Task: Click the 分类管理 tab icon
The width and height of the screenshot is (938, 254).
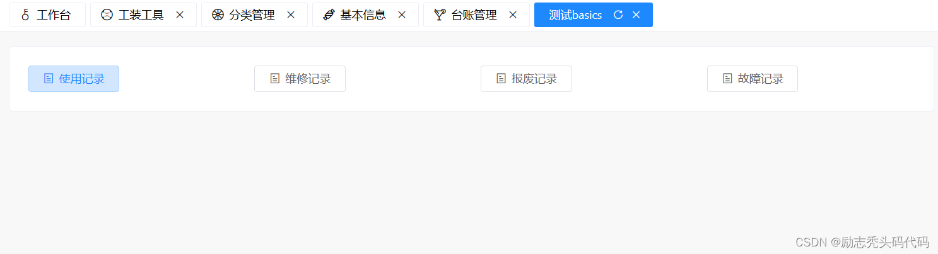Action: [218, 15]
